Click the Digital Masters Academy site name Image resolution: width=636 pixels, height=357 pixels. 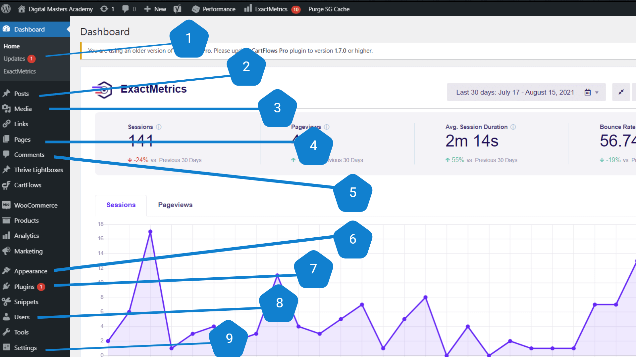[x=61, y=9]
